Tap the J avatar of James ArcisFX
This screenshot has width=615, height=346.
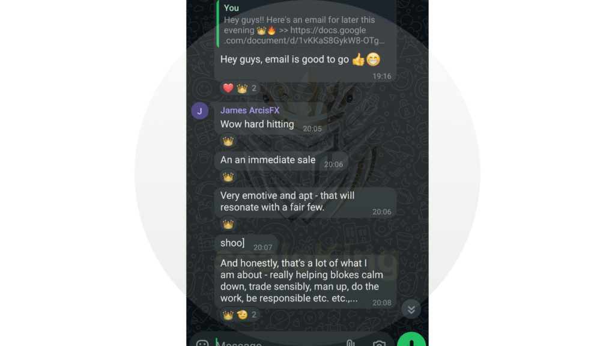tap(199, 111)
